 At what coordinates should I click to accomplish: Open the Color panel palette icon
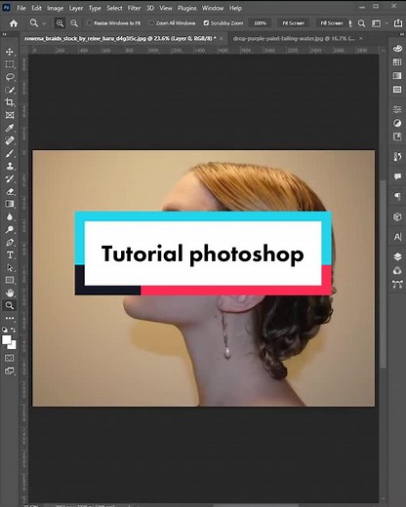pyautogui.click(x=397, y=49)
